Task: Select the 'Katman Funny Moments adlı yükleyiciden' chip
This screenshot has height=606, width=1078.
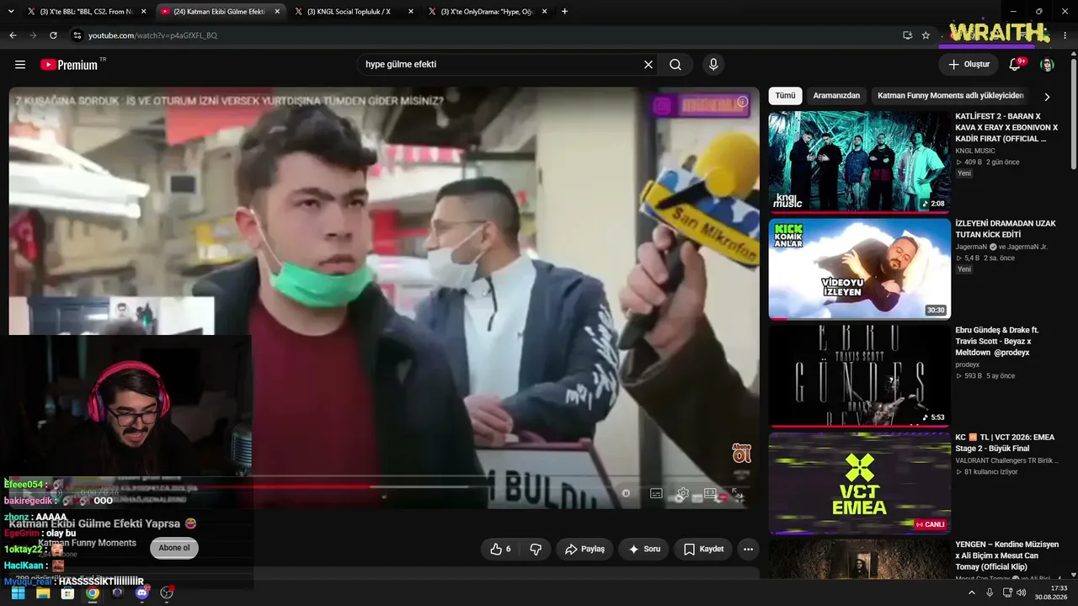Action: click(x=950, y=96)
